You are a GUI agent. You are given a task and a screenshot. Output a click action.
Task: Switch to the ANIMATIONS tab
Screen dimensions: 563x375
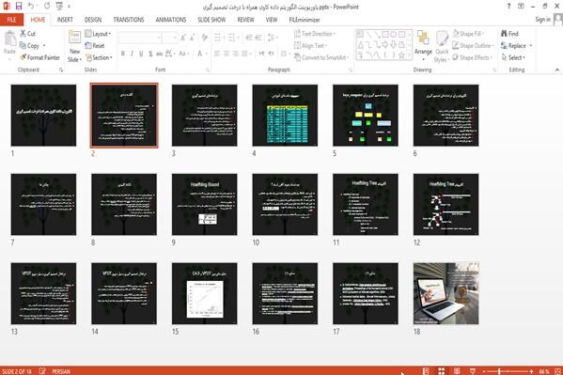[171, 20]
